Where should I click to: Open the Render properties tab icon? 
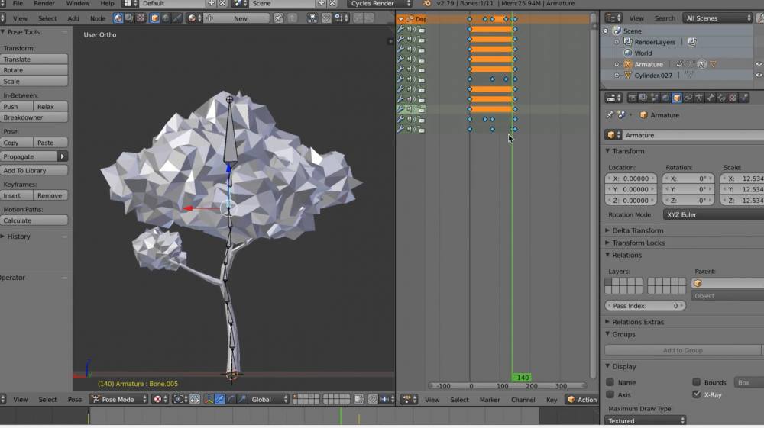click(x=632, y=98)
